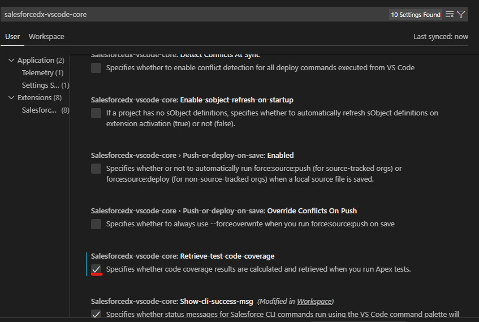Click the Clear Settings Search Input icon
Screen dimensions: 479x322
[x=450, y=14]
